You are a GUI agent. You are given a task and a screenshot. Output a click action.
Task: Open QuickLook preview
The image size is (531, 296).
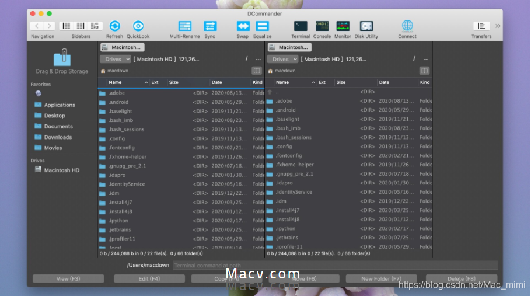coord(138,26)
